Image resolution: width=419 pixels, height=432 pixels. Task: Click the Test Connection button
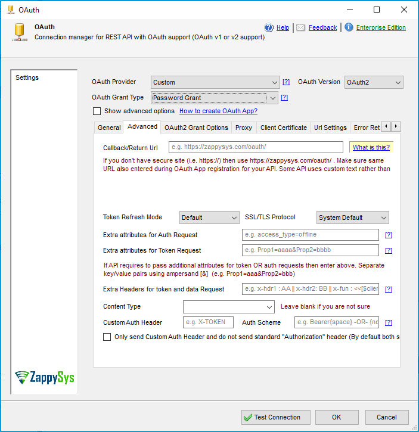click(x=276, y=417)
